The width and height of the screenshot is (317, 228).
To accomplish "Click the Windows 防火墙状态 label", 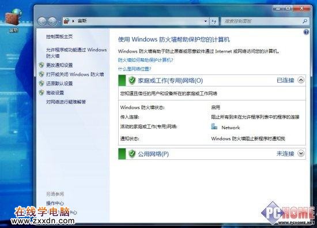I will pyautogui.click(x=142, y=107).
